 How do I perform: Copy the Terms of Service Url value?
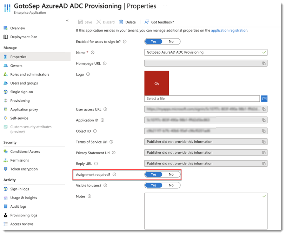point(264,142)
